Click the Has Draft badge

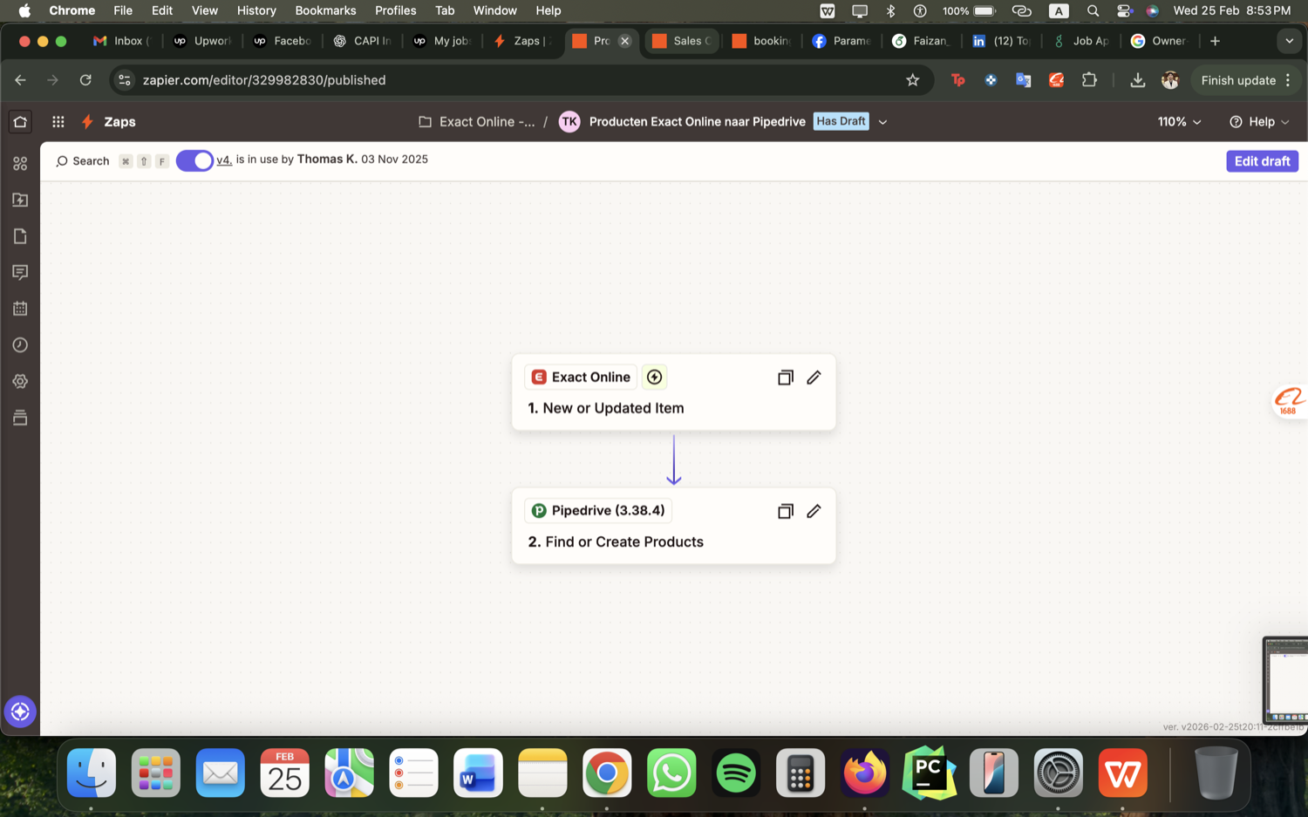coord(841,121)
